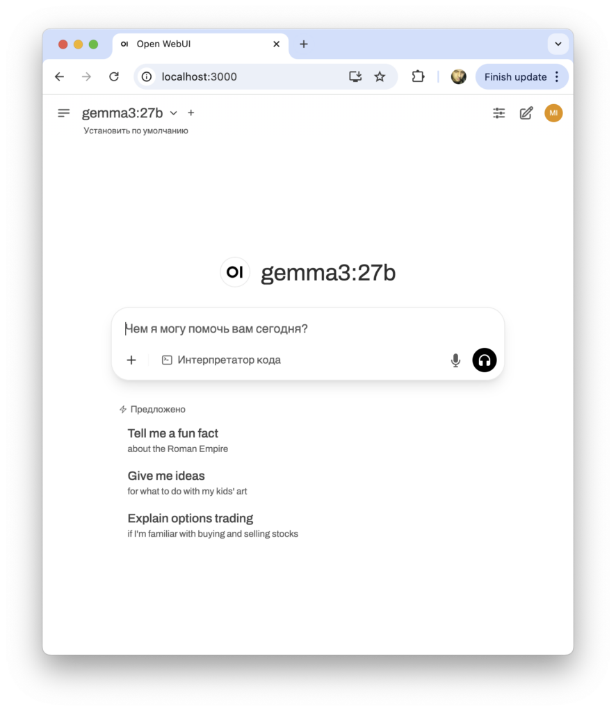616x711 pixels.
Task: Start a new chat with pencil icon
Action: click(x=526, y=113)
